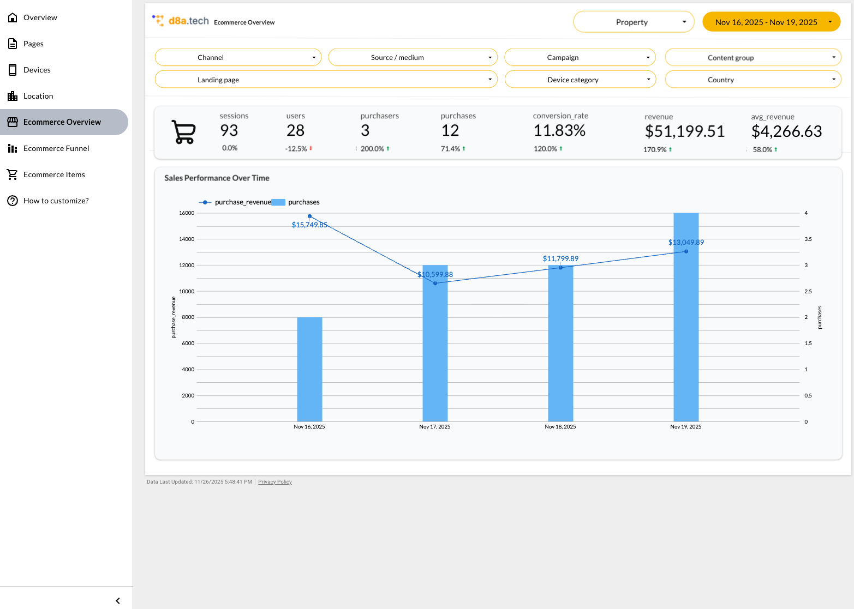Click the Ecommerce Funnel chart icon
The image size is (854, 609).
pyautogui.click(x=13, y=148)
